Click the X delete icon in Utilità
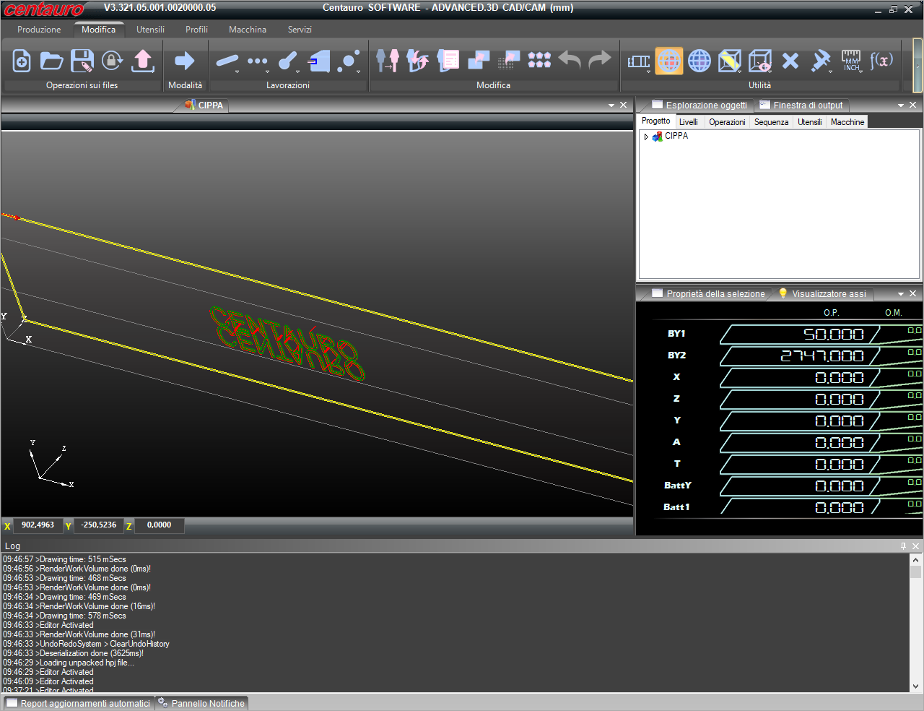 coord(790,61)
